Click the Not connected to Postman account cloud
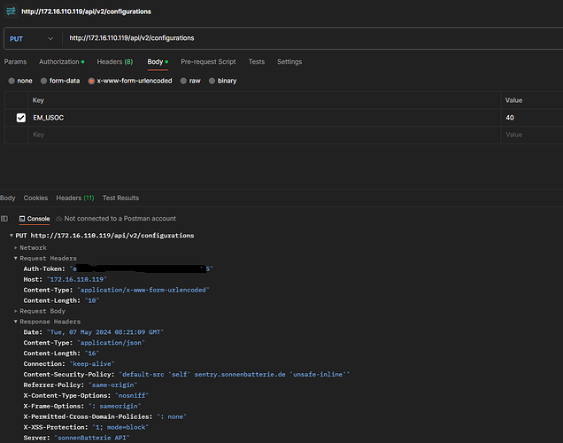The image size is (563, 443). point(59,218)
